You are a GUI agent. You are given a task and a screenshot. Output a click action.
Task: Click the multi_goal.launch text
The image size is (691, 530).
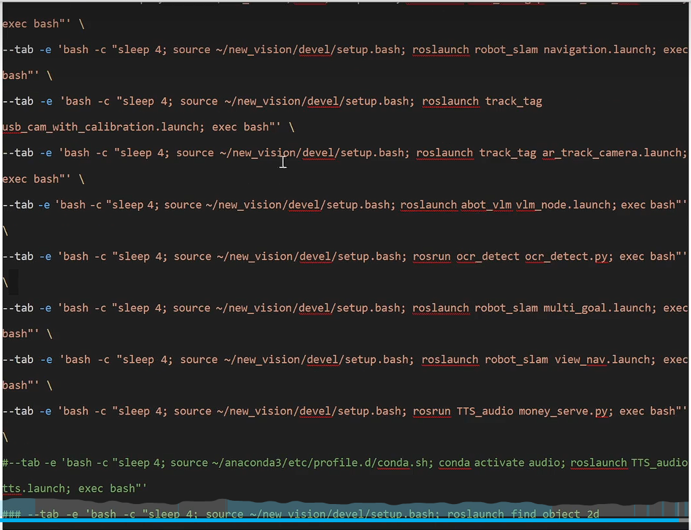(598, 308)
